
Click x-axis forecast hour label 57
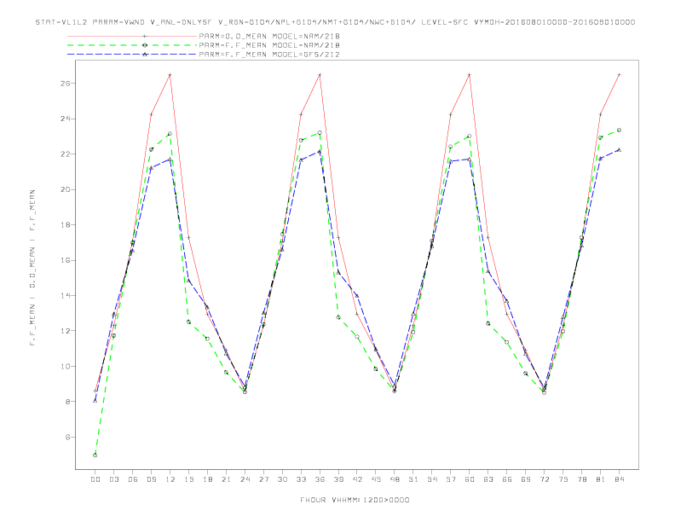click(x=451, y=479)
